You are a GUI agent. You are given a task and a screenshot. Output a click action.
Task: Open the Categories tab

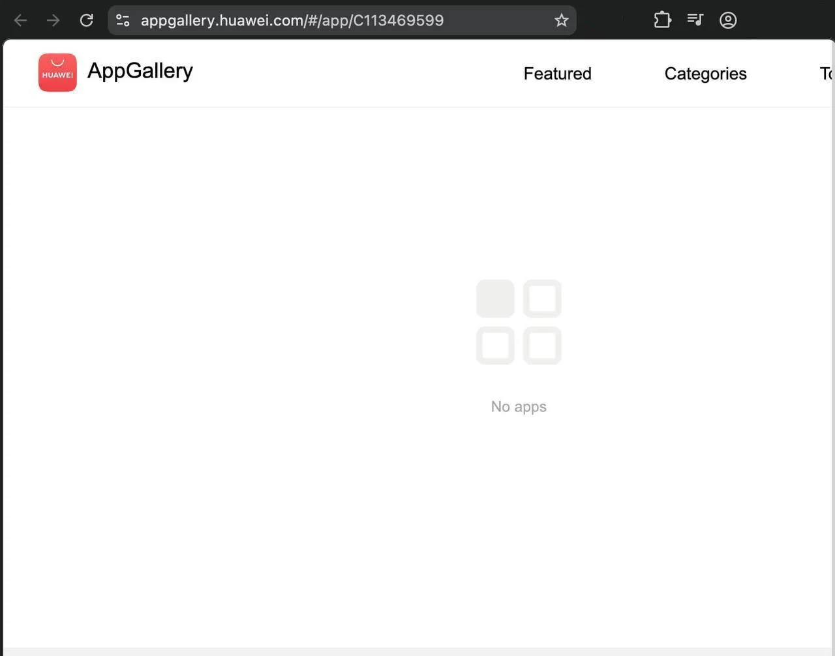[706, 74]
